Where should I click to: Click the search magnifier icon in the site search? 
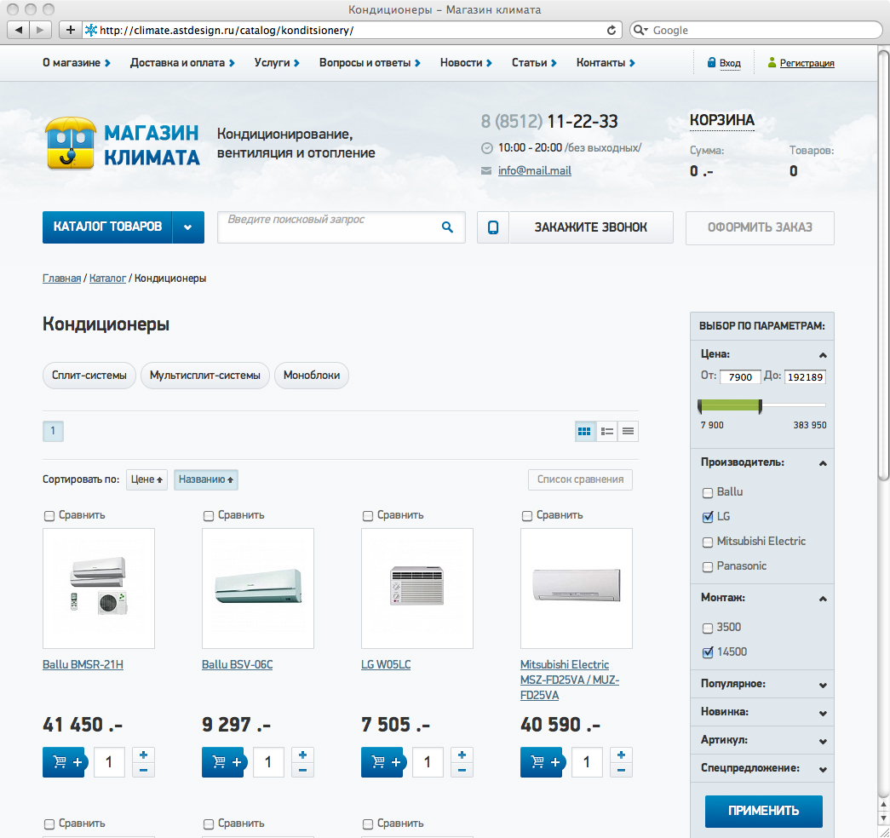click(x=447, y=227)
